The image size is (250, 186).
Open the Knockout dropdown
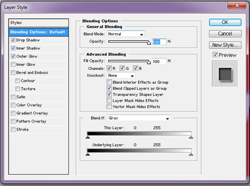(x=121, y=76)
